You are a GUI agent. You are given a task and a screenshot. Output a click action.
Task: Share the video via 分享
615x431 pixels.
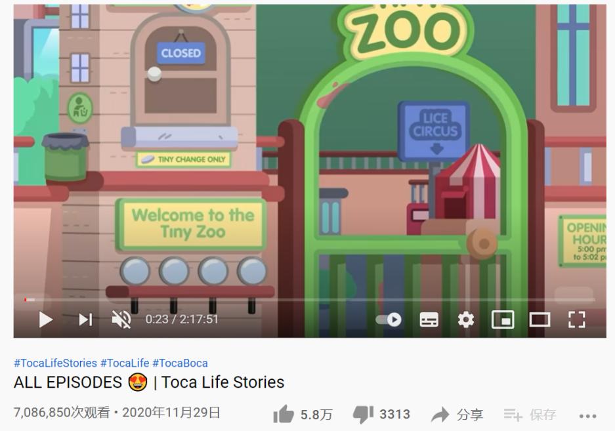pos(457,415)
